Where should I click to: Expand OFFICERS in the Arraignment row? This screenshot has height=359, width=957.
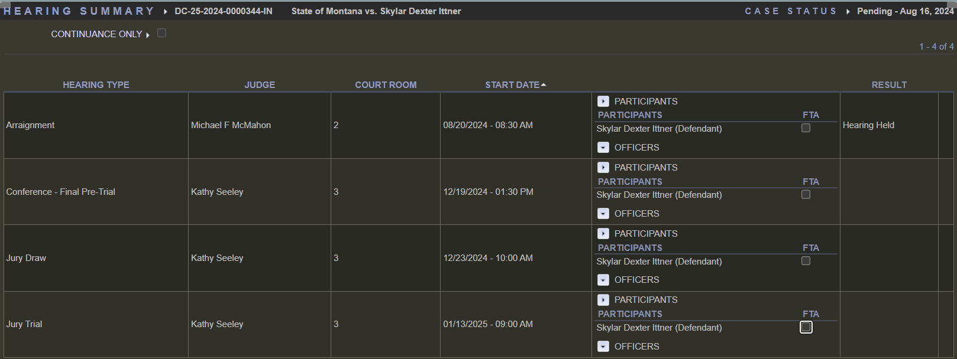point(603,147)
